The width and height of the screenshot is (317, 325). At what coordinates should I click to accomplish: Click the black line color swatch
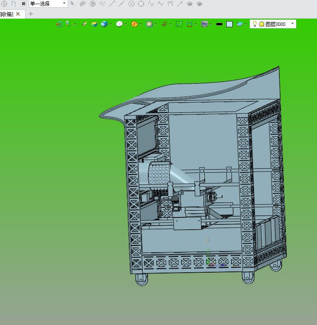coord(219,24)
